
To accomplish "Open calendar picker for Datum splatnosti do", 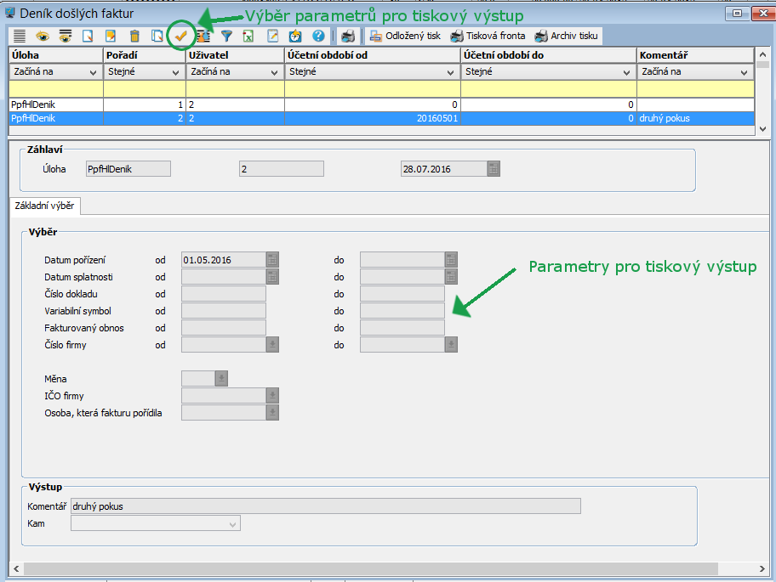I will (451, 277).
